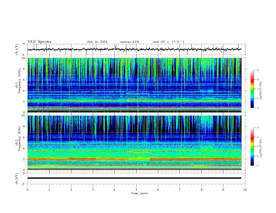Click the ch.2 spectrogram color scale bar
The image size is (276, 213).
click(x=252, y=147)
